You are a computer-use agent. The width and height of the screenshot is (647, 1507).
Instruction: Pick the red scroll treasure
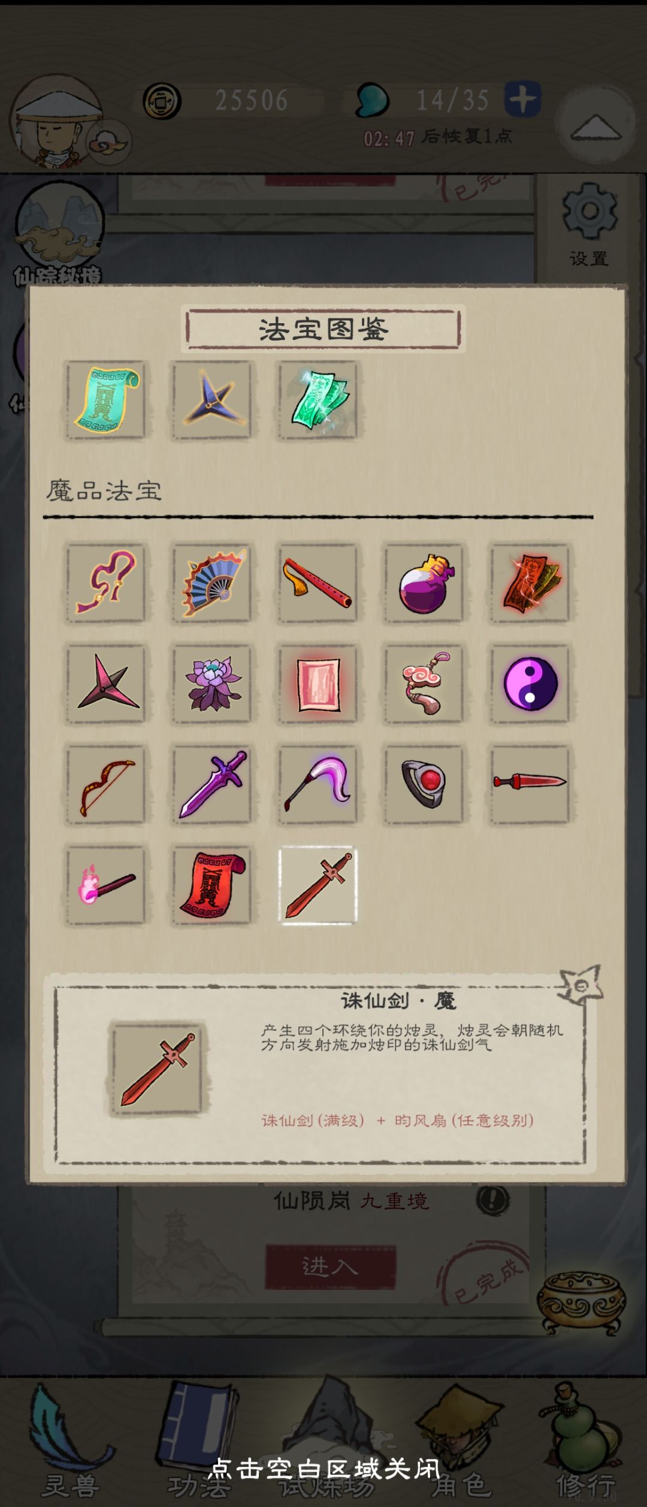pyautogui.click(x=212, y=885)
